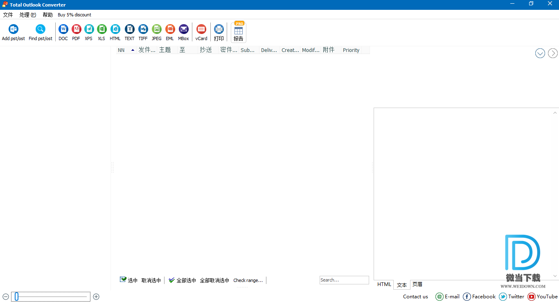Sort by Sub... column header

click(249, 50)
